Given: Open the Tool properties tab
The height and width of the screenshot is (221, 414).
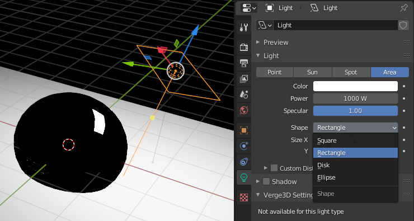Looking at the screenshot, I should (x=244, y=27).
